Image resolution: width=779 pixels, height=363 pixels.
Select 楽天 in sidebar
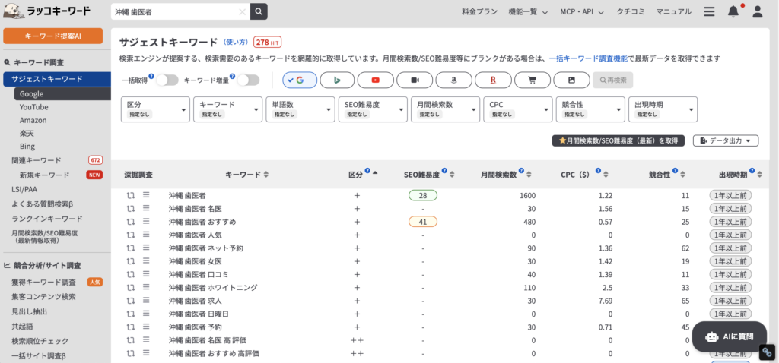(x=27, y=134)
